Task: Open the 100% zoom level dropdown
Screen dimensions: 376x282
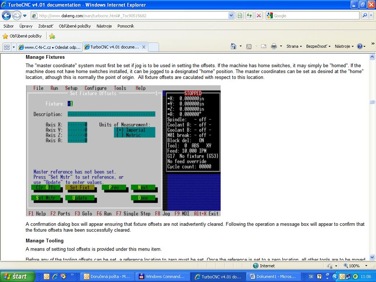Action: coord(366,266)
